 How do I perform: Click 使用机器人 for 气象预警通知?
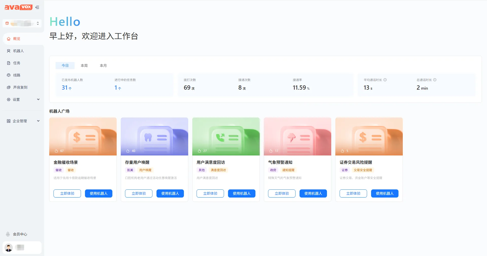pyautogui.click(x=313, y=193)
